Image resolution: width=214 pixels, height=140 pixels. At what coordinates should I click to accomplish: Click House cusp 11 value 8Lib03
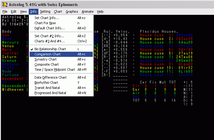(x=186, y=71)
